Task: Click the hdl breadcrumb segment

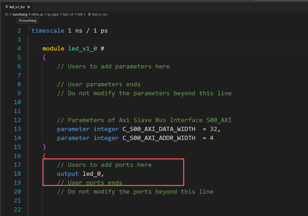Action: pos(80,14)
